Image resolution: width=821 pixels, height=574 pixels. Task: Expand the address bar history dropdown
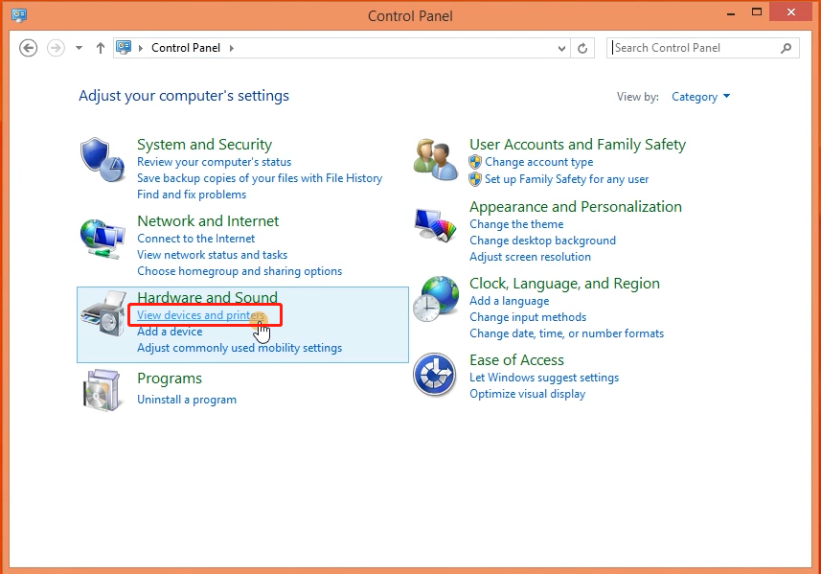click(561, 48)
